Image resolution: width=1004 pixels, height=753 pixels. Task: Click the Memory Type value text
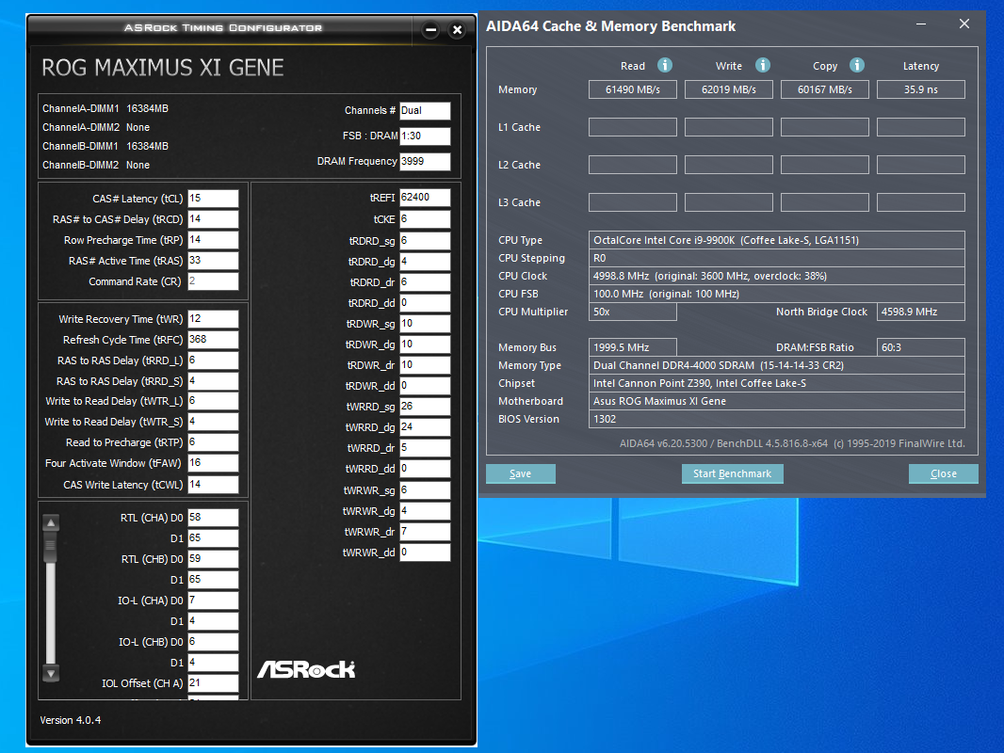point(719,365)
